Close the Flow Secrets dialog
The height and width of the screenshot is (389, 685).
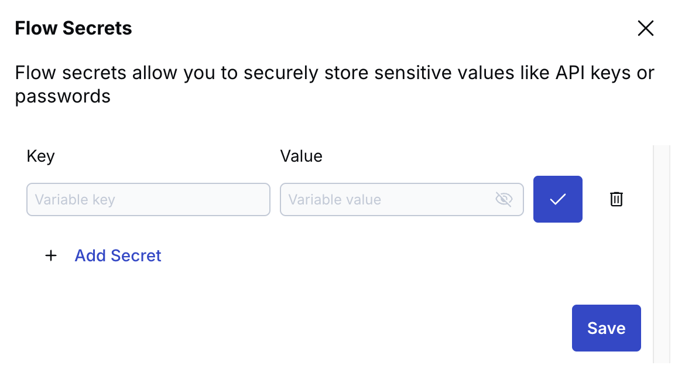tap(645, 28)
